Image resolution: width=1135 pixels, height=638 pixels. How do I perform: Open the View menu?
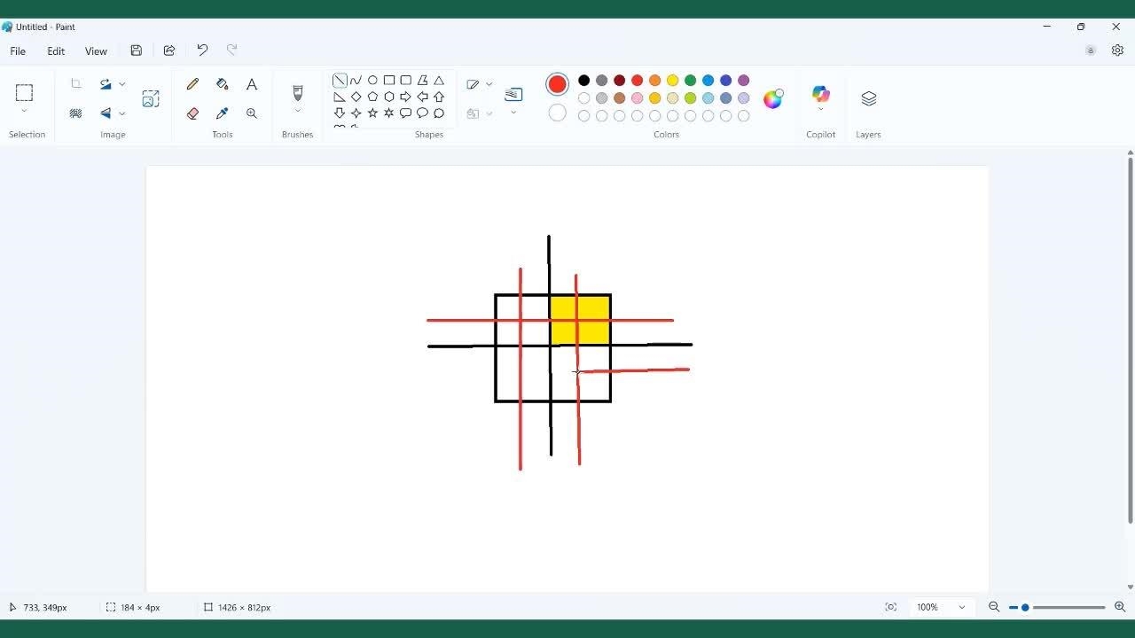96,51
